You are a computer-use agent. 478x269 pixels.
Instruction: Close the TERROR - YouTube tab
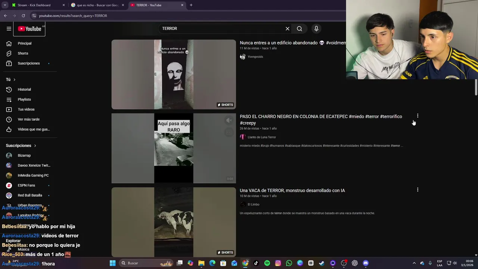pyautogui.click(x=182, y=5)
